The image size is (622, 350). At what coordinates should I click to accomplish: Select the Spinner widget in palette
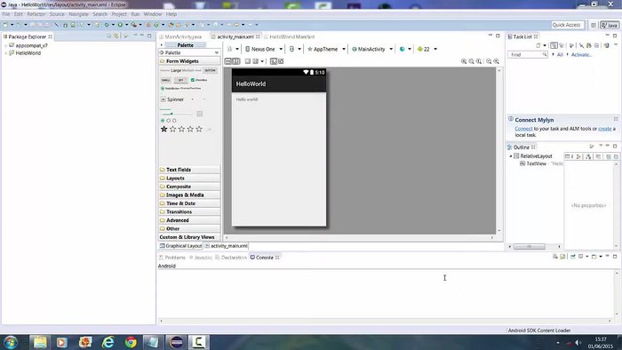172,99
